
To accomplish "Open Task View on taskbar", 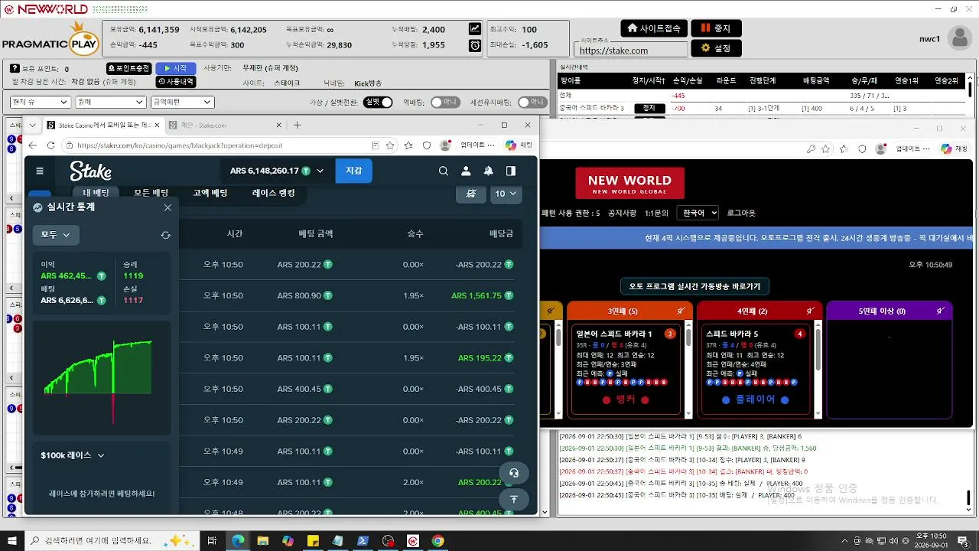I will tap(213, 541).
